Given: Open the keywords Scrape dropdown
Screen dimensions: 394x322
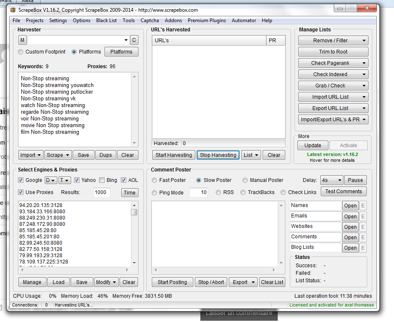Looking at the screenshot, I should point(58,155).
